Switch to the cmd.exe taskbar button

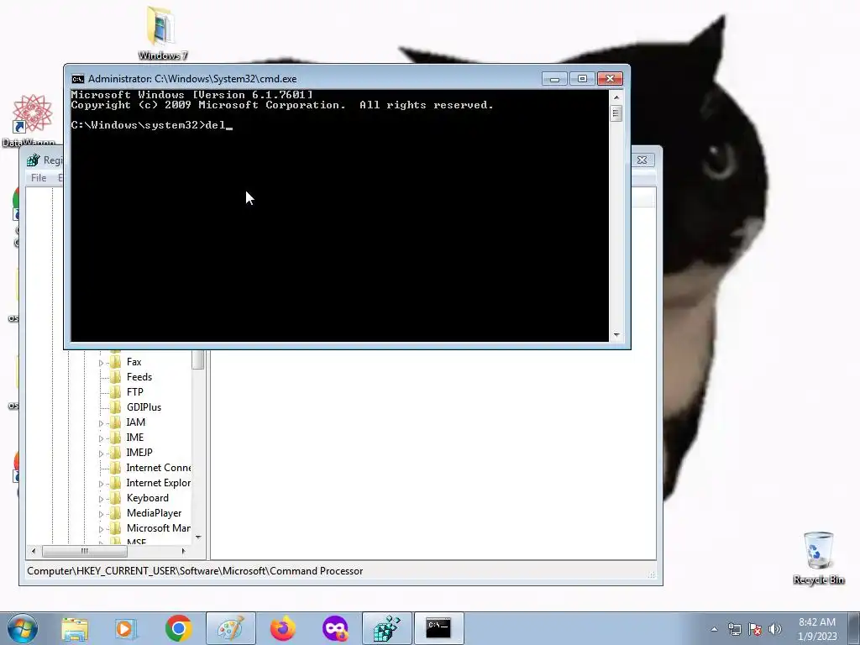click(438, 628)
